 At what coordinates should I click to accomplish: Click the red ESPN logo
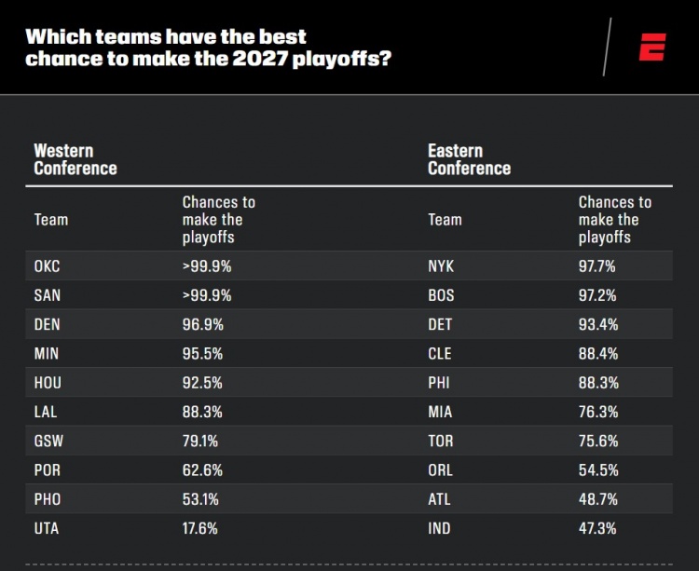coord(652,47)
